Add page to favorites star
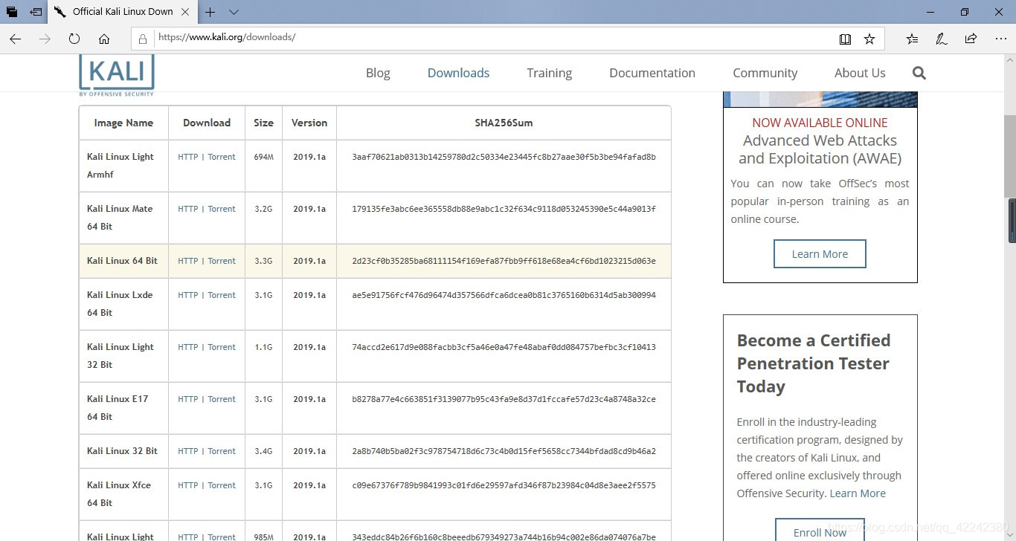The image size is (1016, 541). (869, 39)
